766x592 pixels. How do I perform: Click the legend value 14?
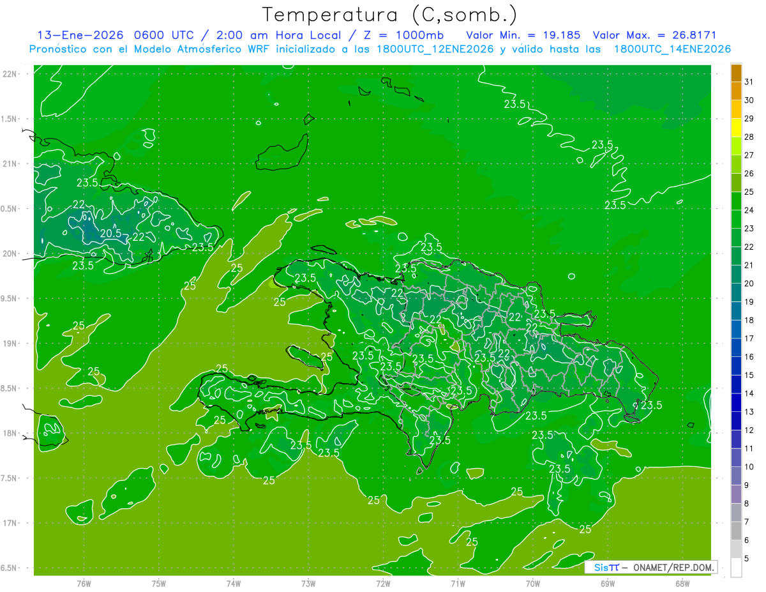tap(749, 393)
